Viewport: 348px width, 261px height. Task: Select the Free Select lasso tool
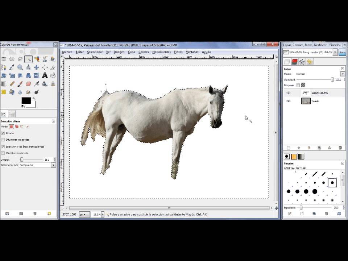tap(20, 59)
